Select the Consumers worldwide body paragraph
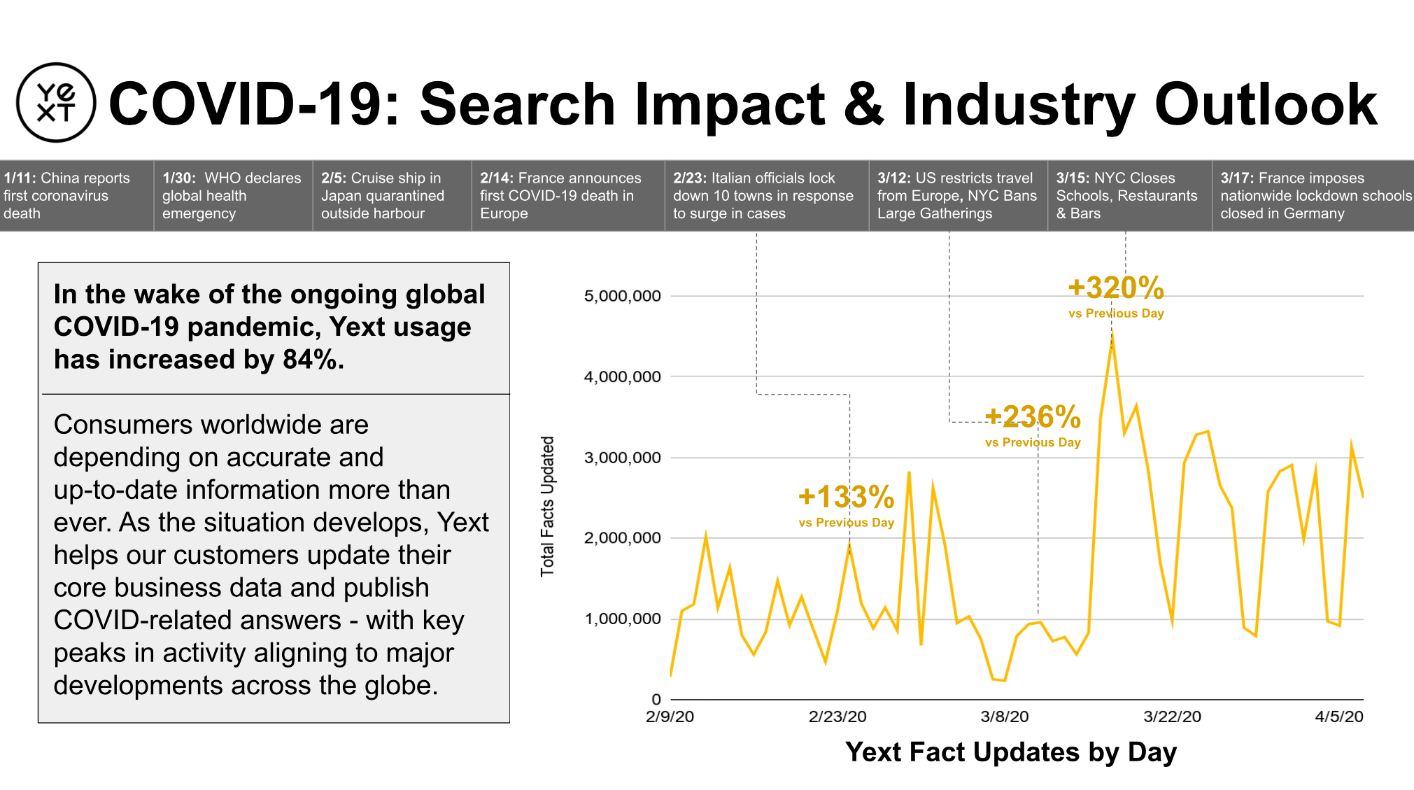 coord(271,555)
